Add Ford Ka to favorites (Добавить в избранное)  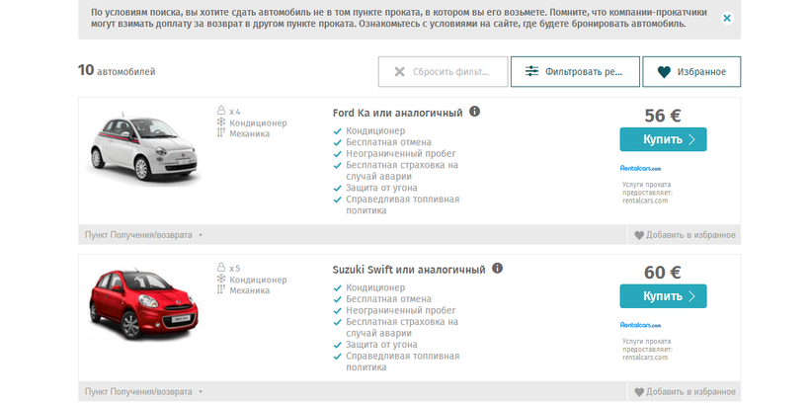point(685,235)
